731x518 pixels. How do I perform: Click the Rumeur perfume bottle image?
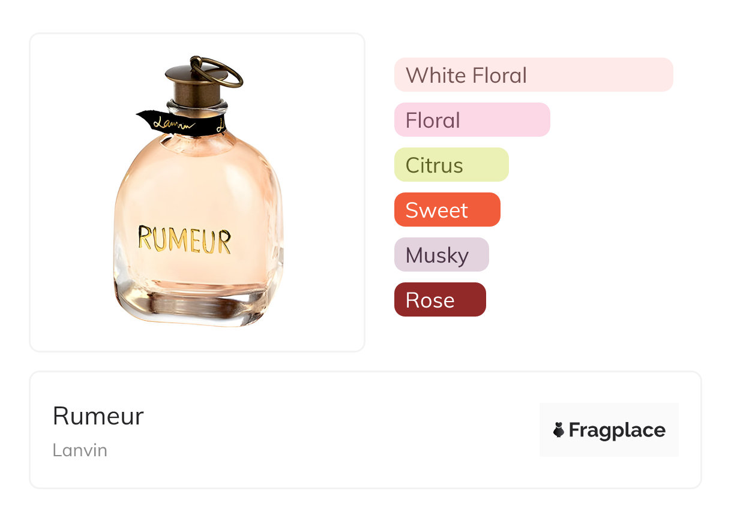[x=197, y=192]
